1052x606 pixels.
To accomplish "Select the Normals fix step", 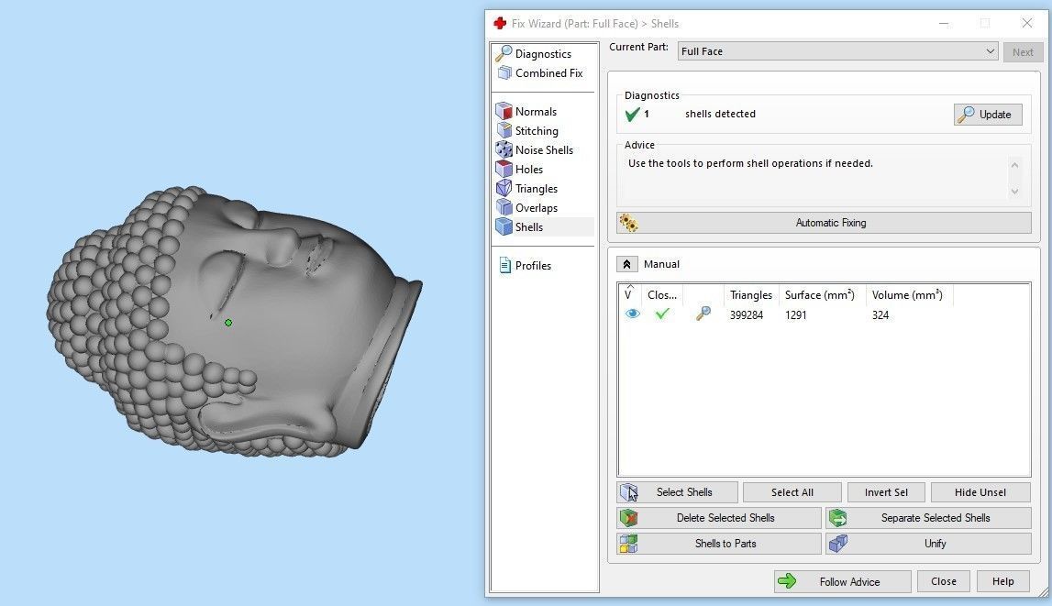I will 526,111.
